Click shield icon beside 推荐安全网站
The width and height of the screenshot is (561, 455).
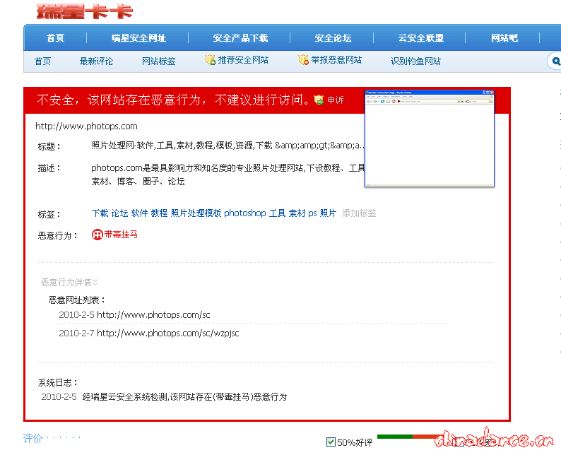[210, 60]
